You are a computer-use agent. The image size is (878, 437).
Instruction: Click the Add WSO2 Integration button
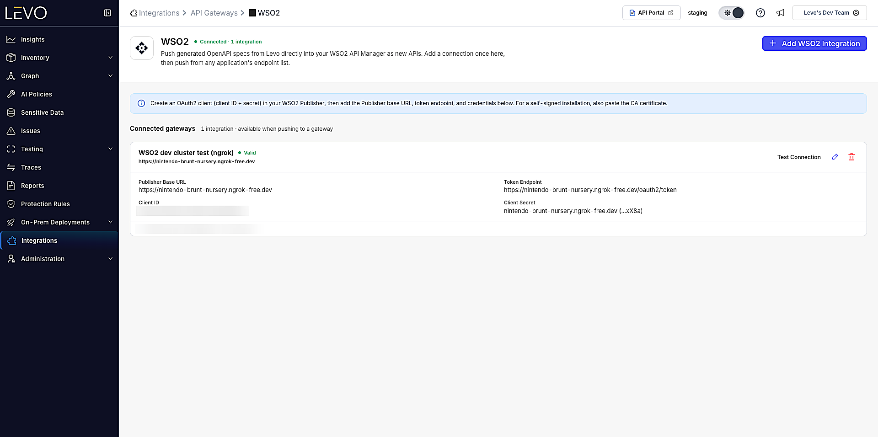coord(814,43)
